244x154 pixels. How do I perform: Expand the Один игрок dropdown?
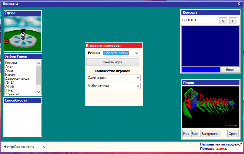coord(114,78)
